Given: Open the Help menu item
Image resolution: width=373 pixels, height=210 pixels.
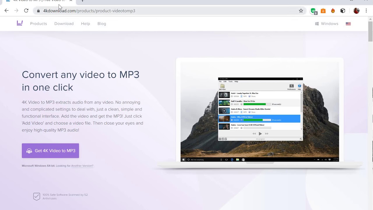Looking at the screenshot, I should coord(85,24).
